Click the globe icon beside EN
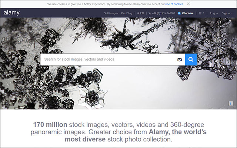The width and height of the screenshot is (237, 148). (138, 13)
